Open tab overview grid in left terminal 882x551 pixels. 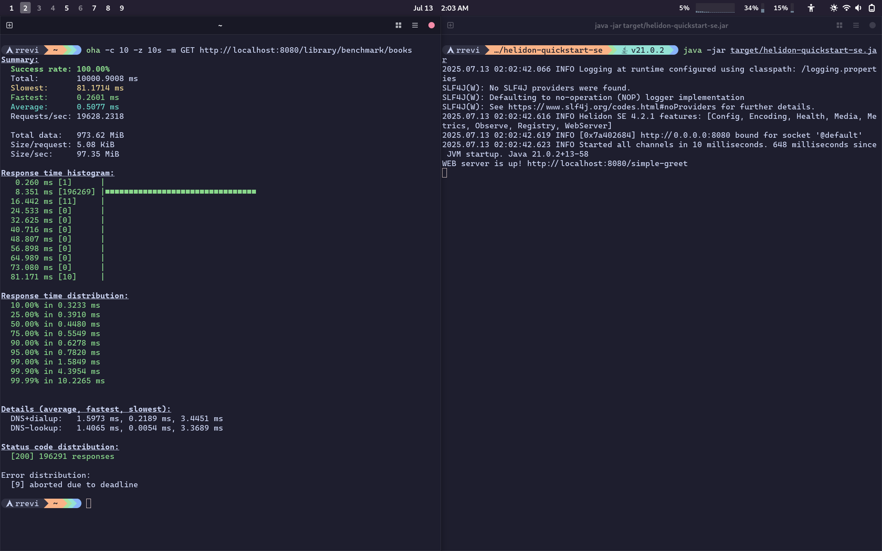(x=398, y=25)
